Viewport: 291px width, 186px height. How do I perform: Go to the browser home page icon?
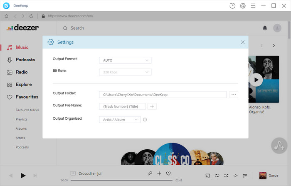(x=7, y=16)
